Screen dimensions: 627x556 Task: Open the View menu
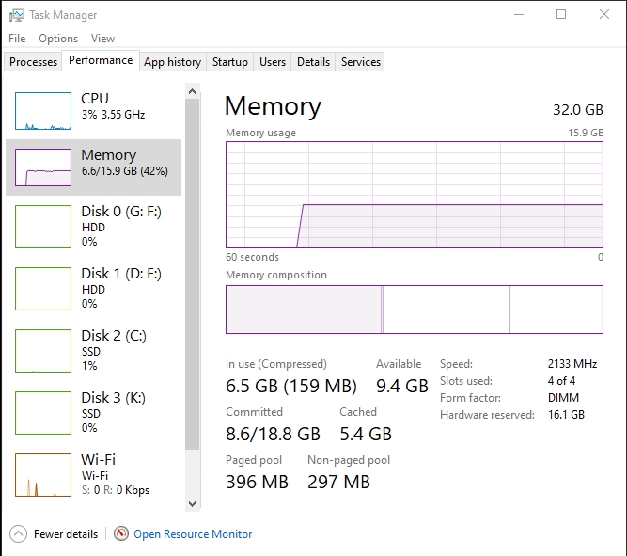point(102,39)
